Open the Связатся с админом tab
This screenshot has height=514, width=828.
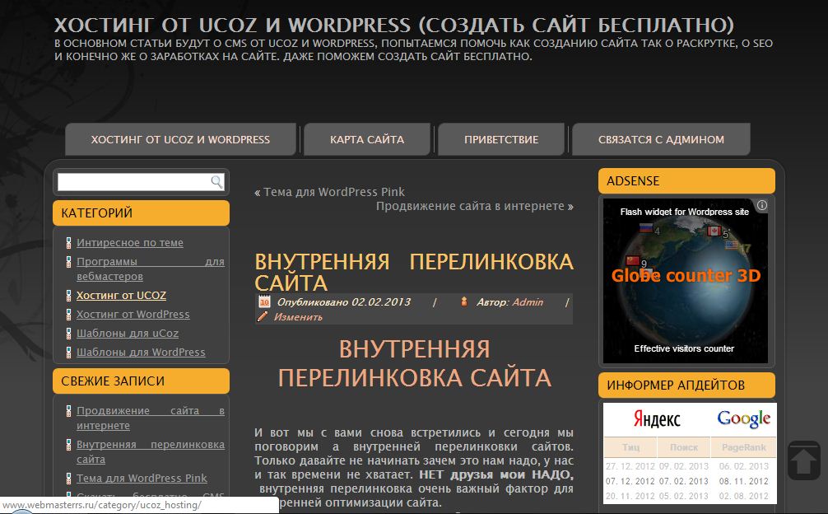(x=661, y=139)
